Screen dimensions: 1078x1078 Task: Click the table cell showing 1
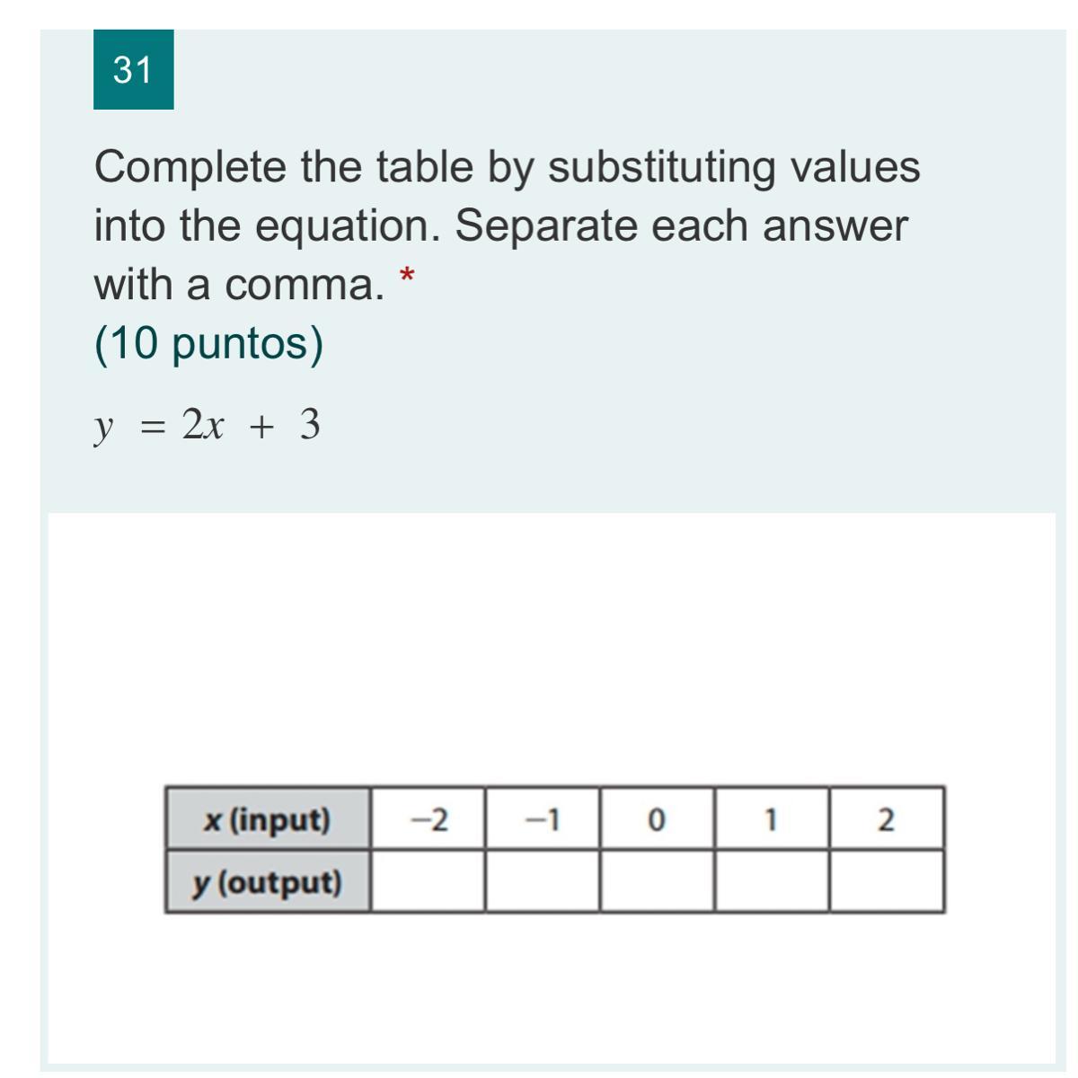[772, 819]
